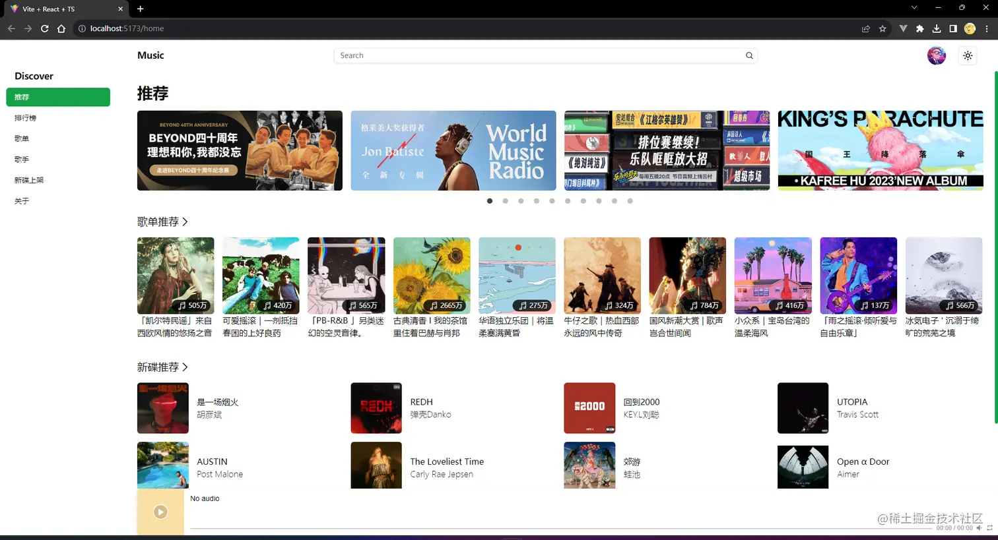The height and width of the screenshot is (540, 998).
Task: Select the fifth carousel indicator dot
Action: (x=552, y=201)
